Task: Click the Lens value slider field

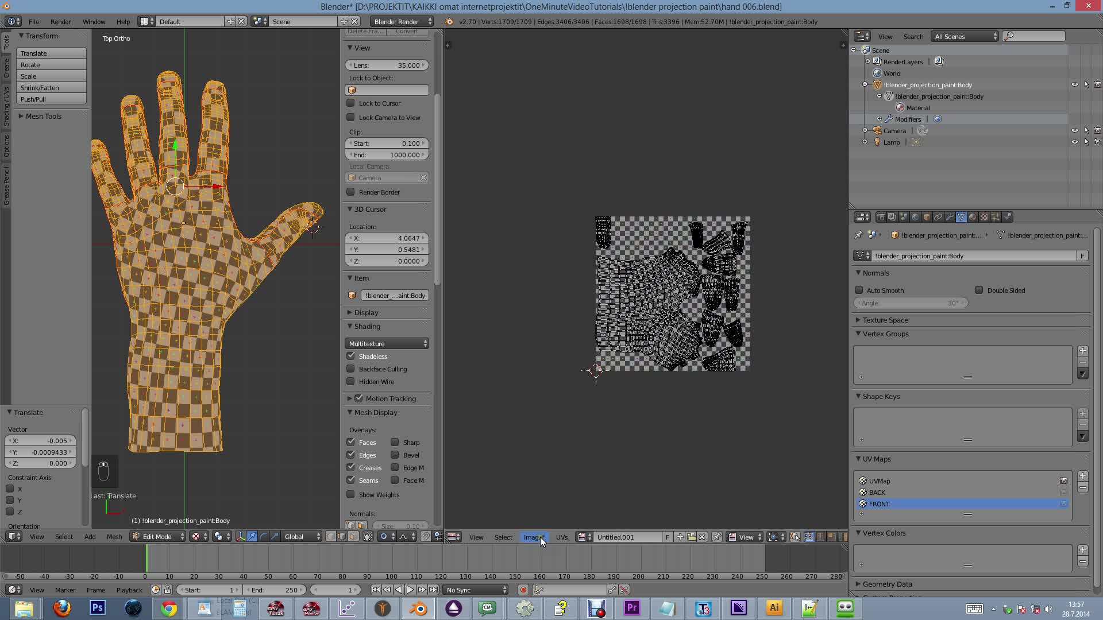Action: tap(387, 65)
